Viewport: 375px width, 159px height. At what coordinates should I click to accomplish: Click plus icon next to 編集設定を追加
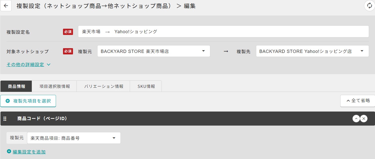pos(9,152)
